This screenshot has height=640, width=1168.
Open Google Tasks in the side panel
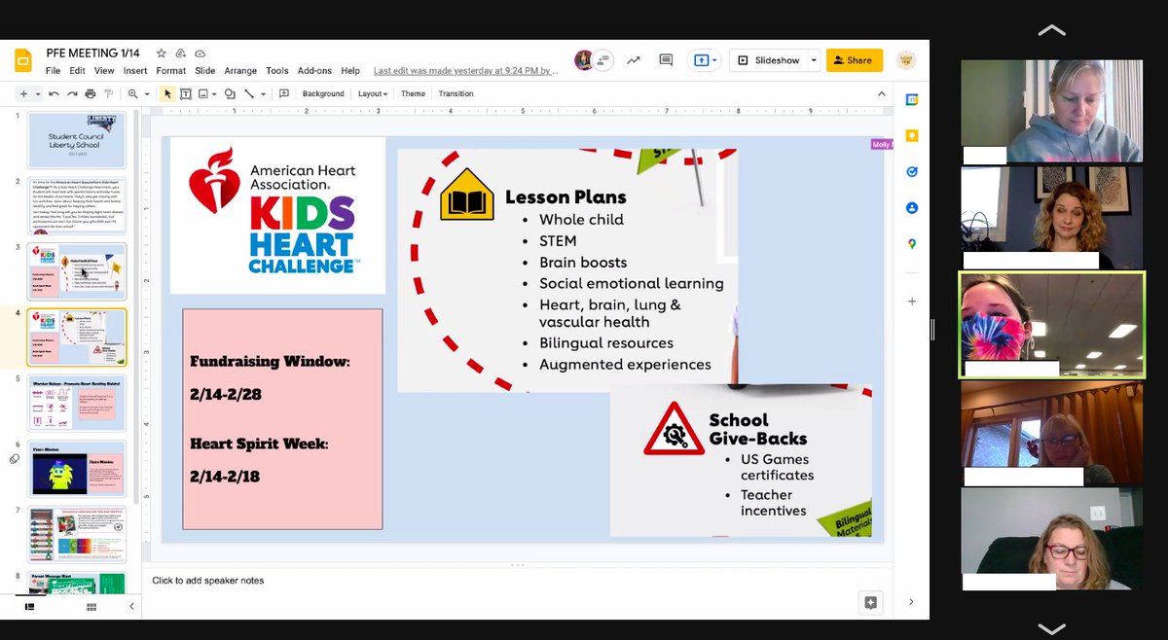click(912, 172)
